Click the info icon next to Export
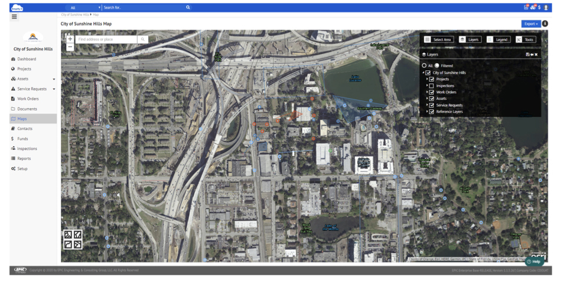The image size is (567, 293). (545, 24)
